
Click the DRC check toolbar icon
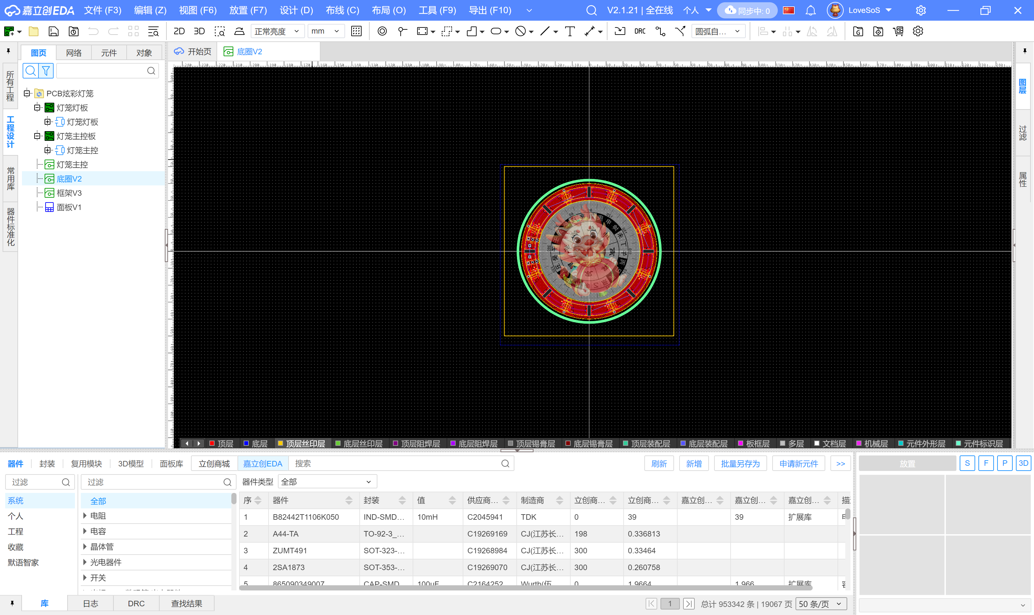[640, 31]
